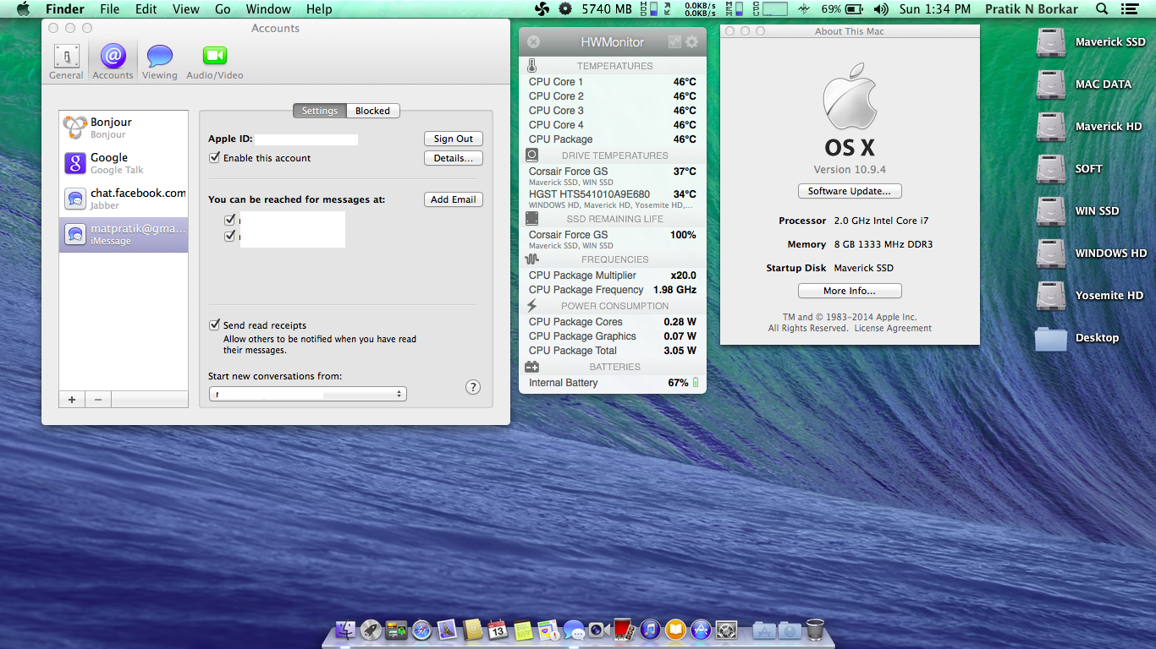This screenshot has height=649, width=1156.
Task: Click the Sign Out button
Action: point(454,139)
